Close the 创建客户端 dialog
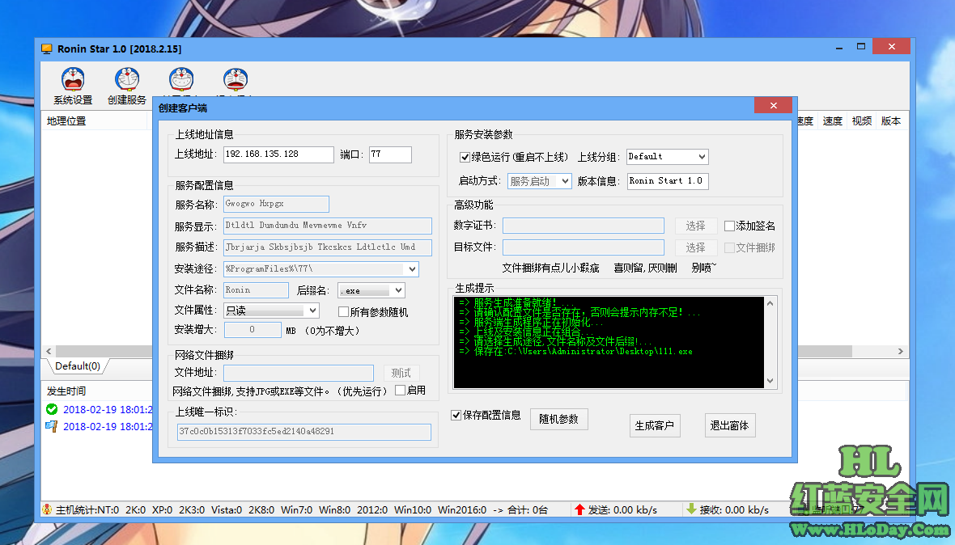The height and width of the screenshot is (545, 955). (x=773, y=105)
